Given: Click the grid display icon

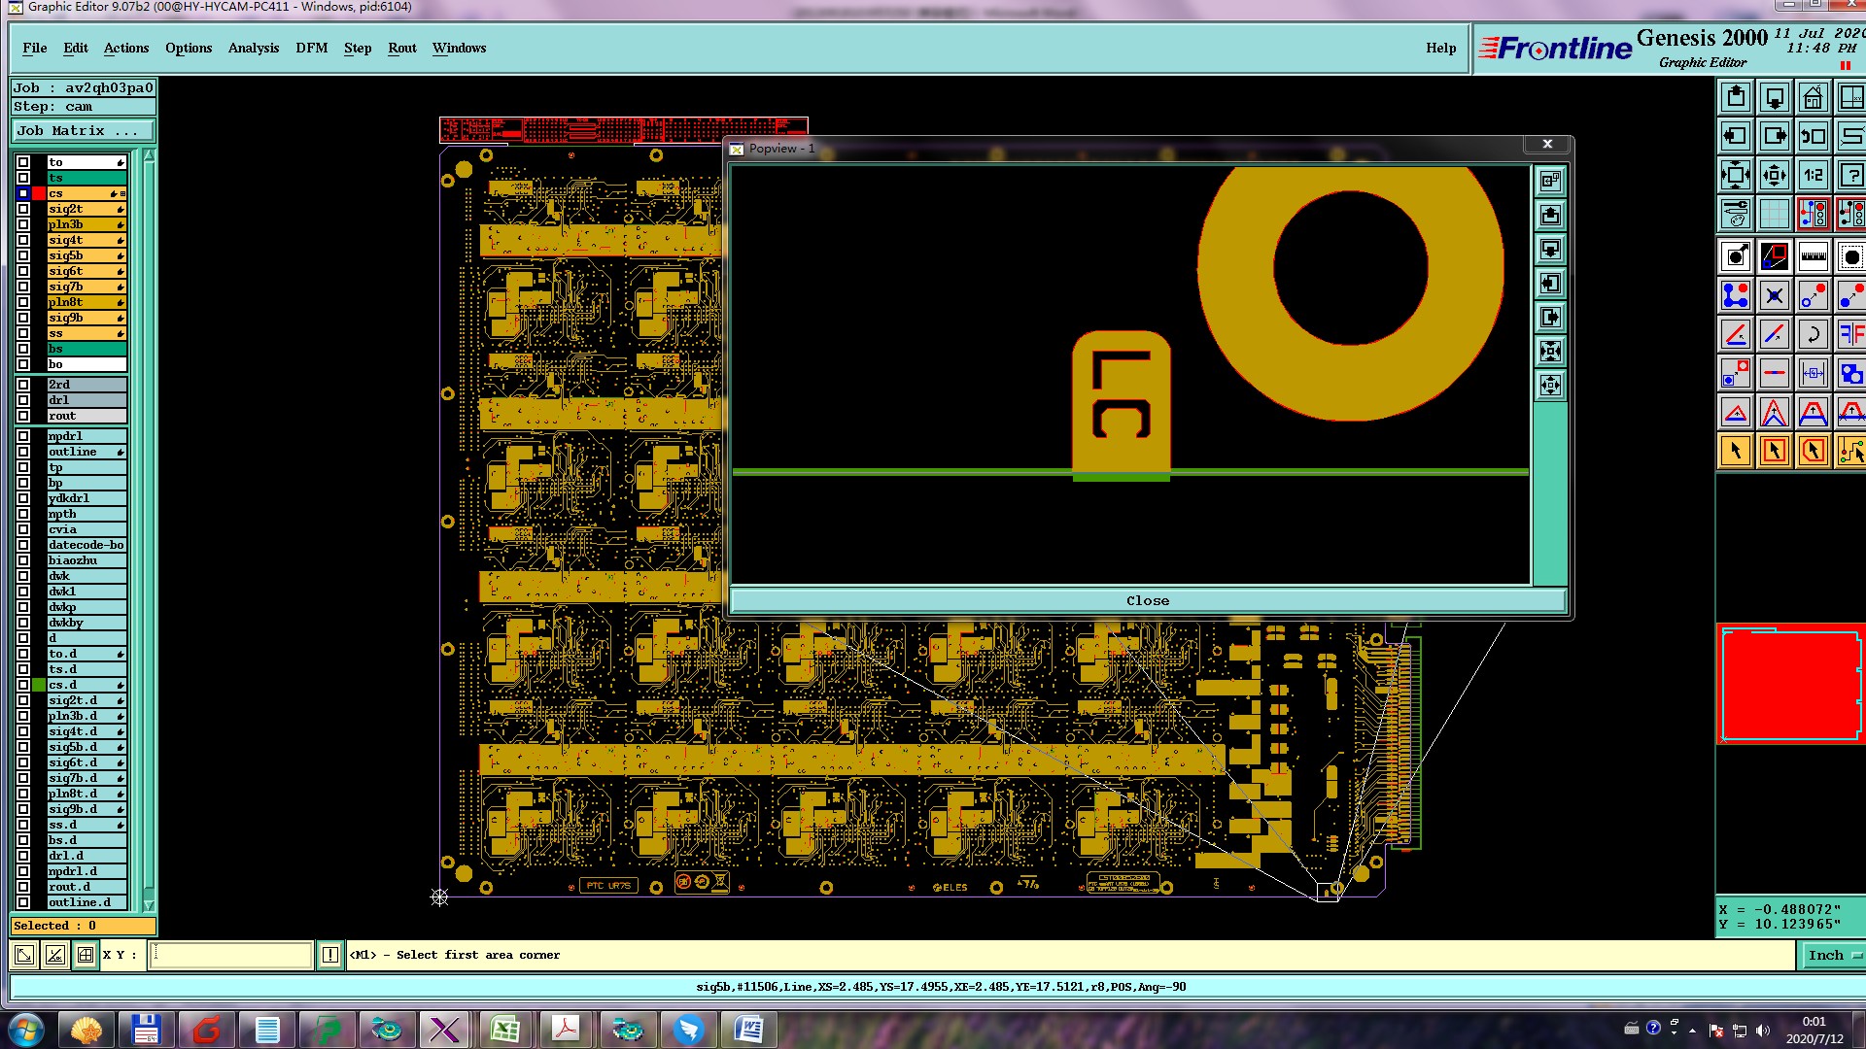Looking at the screenshot, I should [1774, 214].
